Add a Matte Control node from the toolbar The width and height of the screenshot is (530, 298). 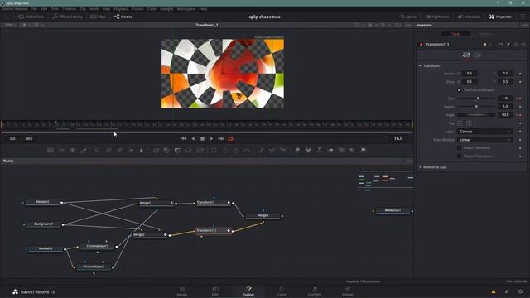[x=177, y=150]
